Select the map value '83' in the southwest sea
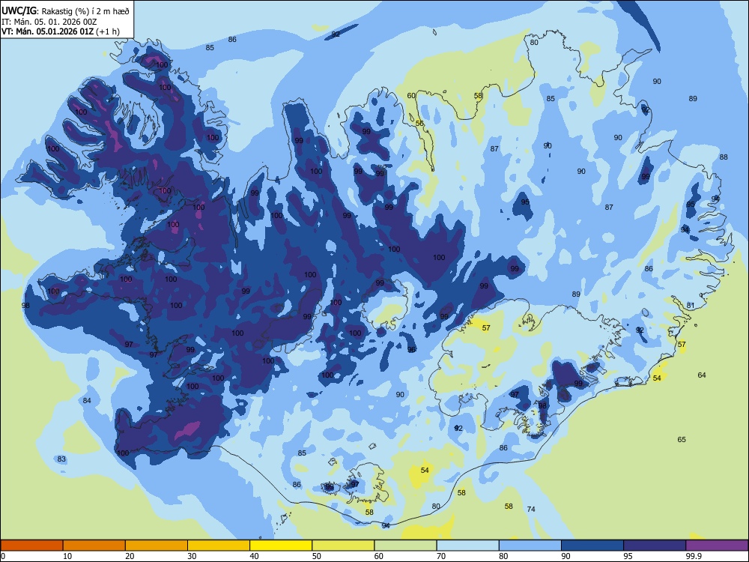 (x=61, y=459)
